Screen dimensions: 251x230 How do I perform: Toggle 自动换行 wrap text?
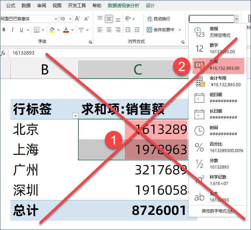pyautogui.click(x=158, y=19)
